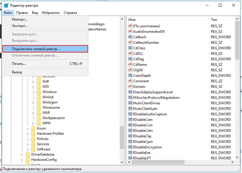Click the tree pane vertical scrollbar thumb
The width and height of the screenshot is (242, 173).
pyautogui.click(x=122, y=137)
